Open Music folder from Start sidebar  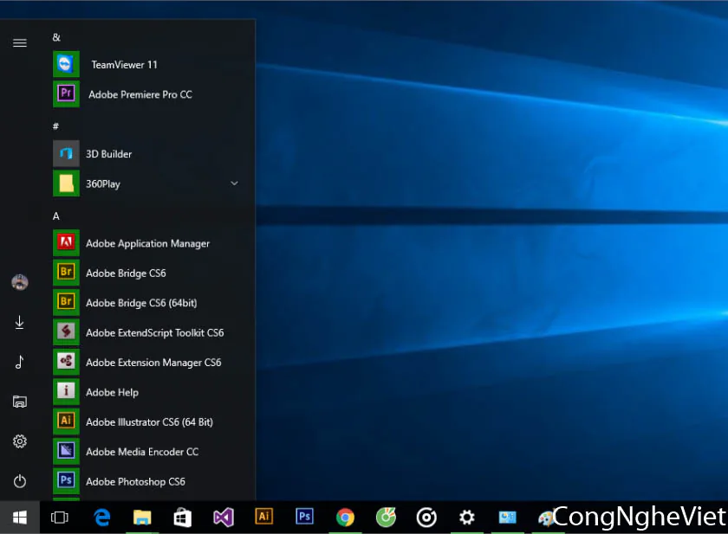click(19, 362)
